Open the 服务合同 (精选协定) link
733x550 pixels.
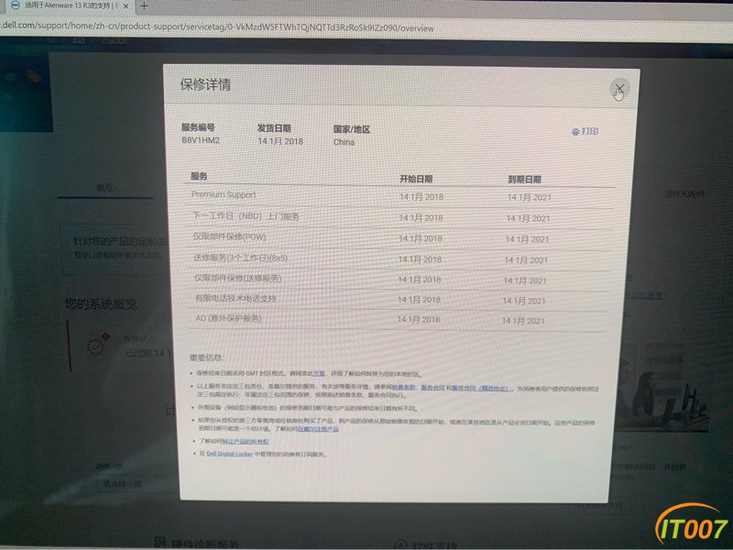[482, 388]
